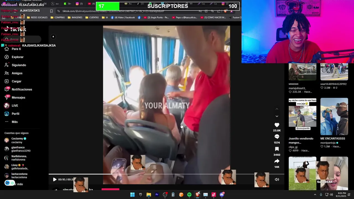Viewport: 354px width, 199px height.
Task: Open narlislorena followed account
Action: coord(16,158)
